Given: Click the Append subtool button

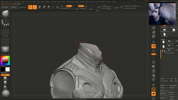Looking at the screenshot, I should pyautogui.click(x=174, y=92).
